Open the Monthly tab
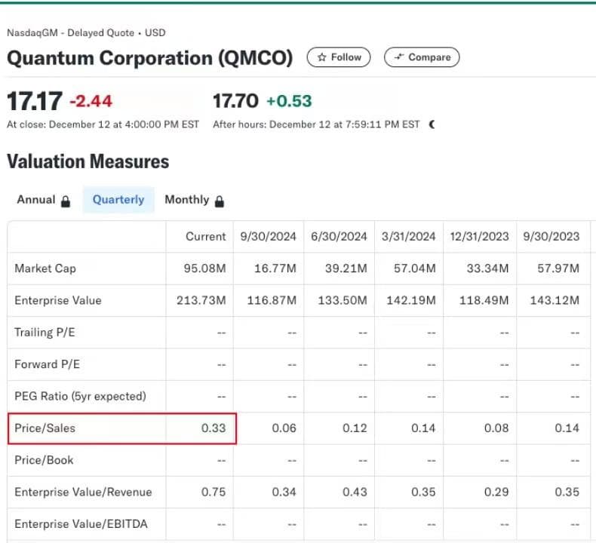The width and height of the screenshot is (596, 543). 186,200
